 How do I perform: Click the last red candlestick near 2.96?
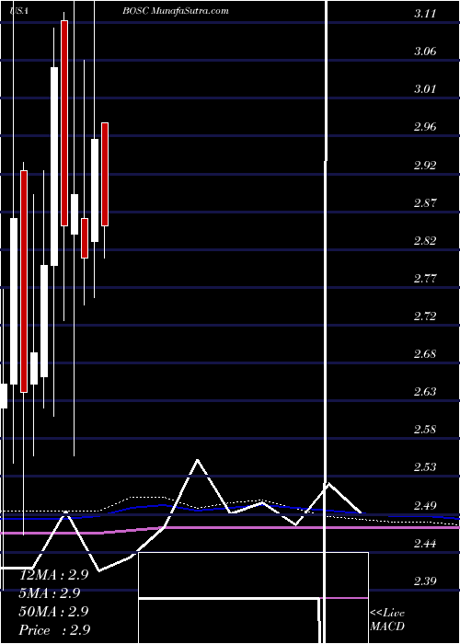tap(105, 174)
